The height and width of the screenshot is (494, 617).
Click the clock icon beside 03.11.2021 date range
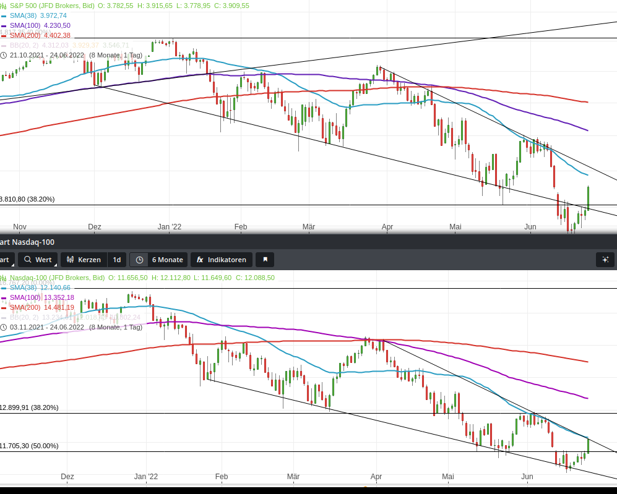pyautogui.click(x=3, y=327)
